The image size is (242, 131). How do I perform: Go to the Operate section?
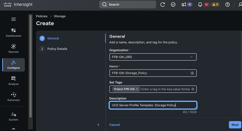(13, 49)
